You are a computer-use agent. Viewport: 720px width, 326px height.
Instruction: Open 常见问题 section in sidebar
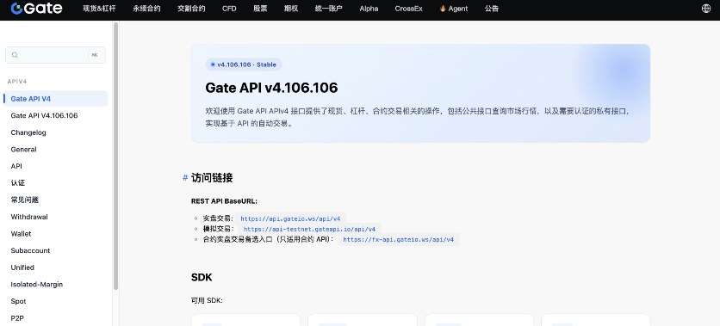coord(25,200)
